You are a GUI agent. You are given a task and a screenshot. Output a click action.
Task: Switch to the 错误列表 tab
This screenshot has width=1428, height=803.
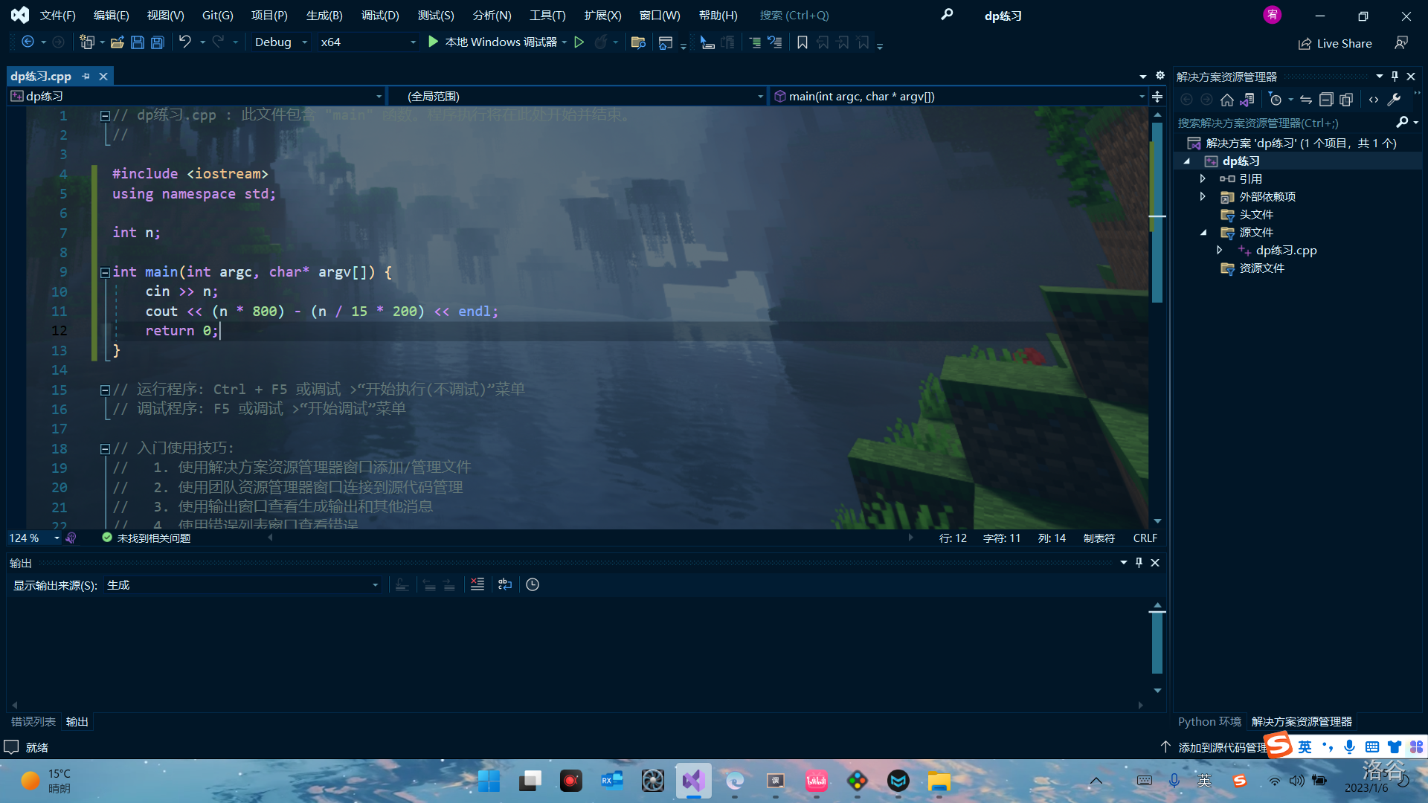(x=33, y=721)
